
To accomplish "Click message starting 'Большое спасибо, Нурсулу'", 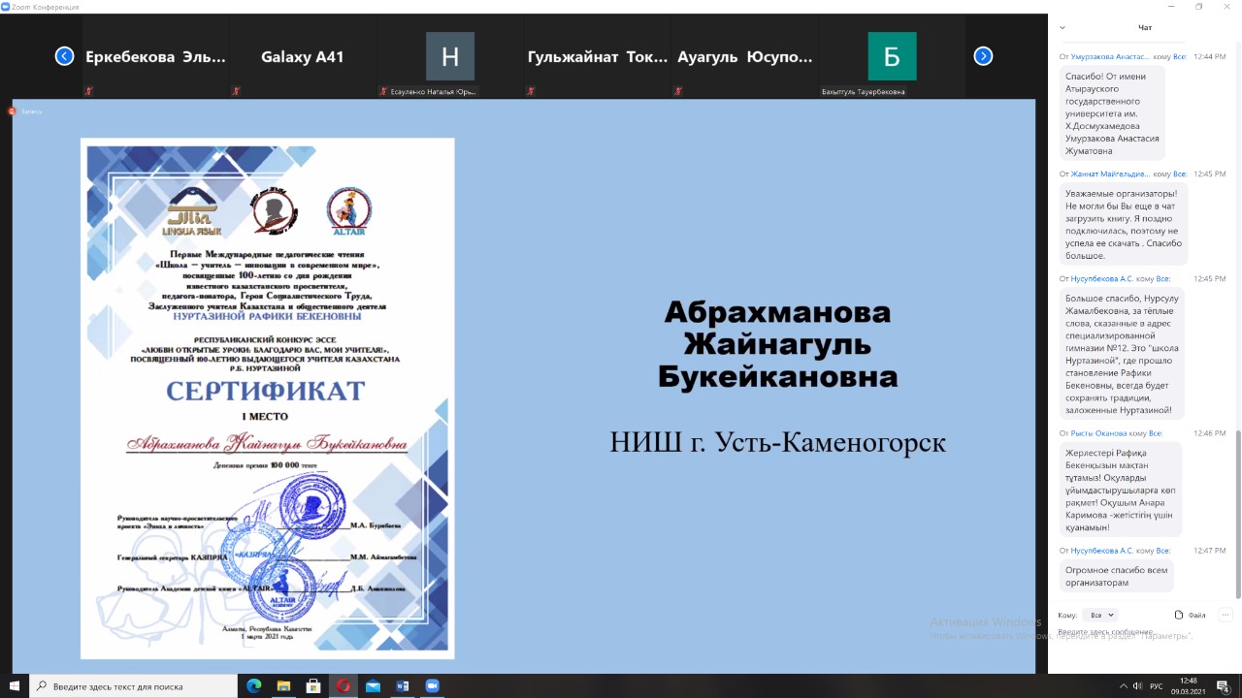I will pos(1122,352).
